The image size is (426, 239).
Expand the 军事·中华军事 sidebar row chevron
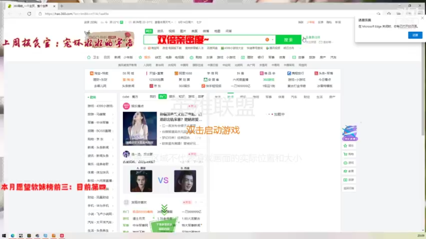(x=113, y=123)
